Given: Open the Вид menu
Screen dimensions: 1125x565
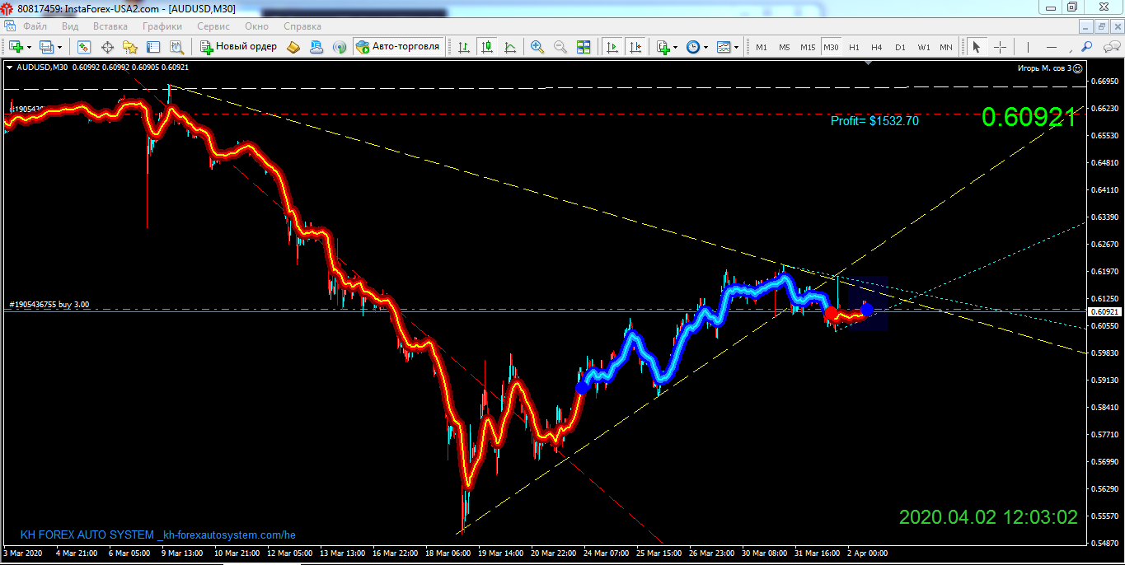Looking at the screenshot, I should click(70, 26).
